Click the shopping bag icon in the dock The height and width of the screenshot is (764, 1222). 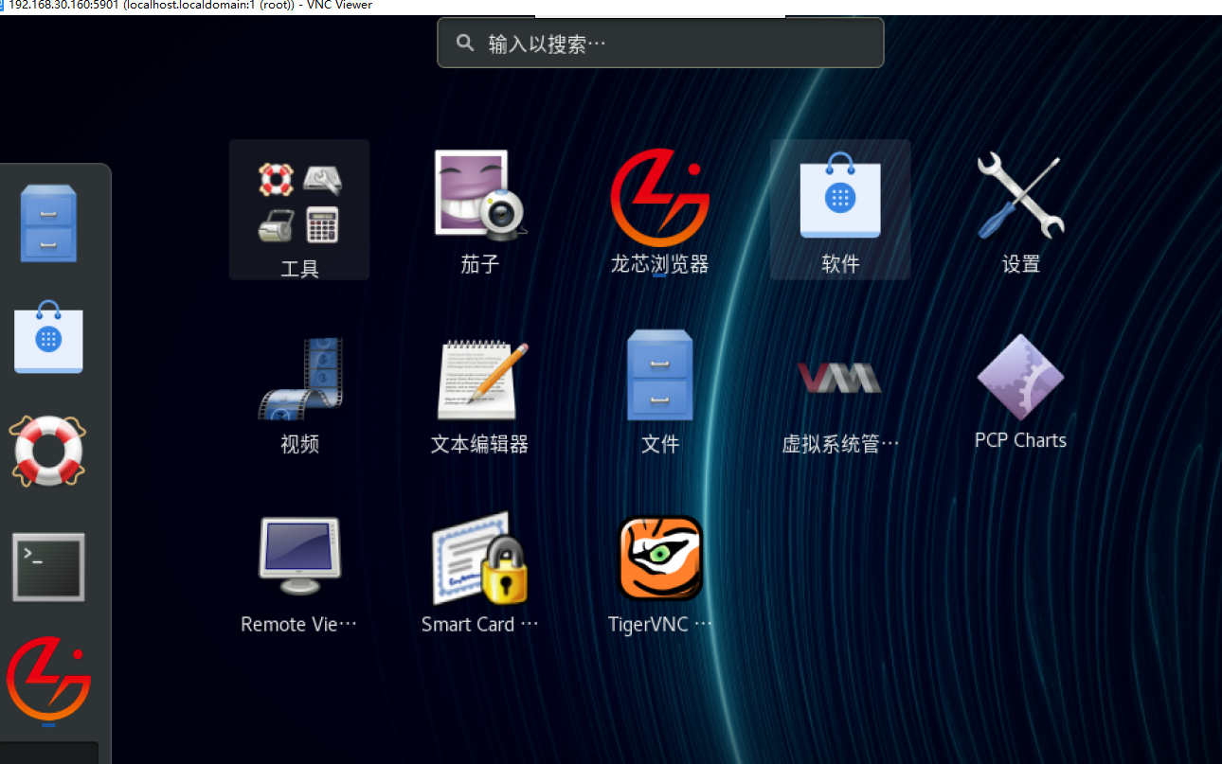(48, 338)
